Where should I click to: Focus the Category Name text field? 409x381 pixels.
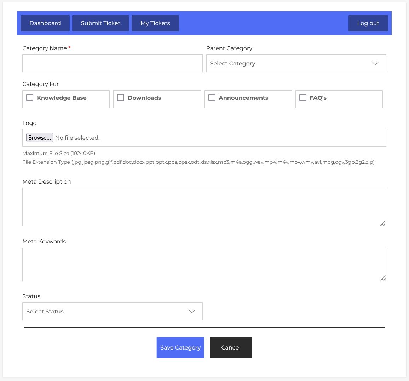[112, 63]
